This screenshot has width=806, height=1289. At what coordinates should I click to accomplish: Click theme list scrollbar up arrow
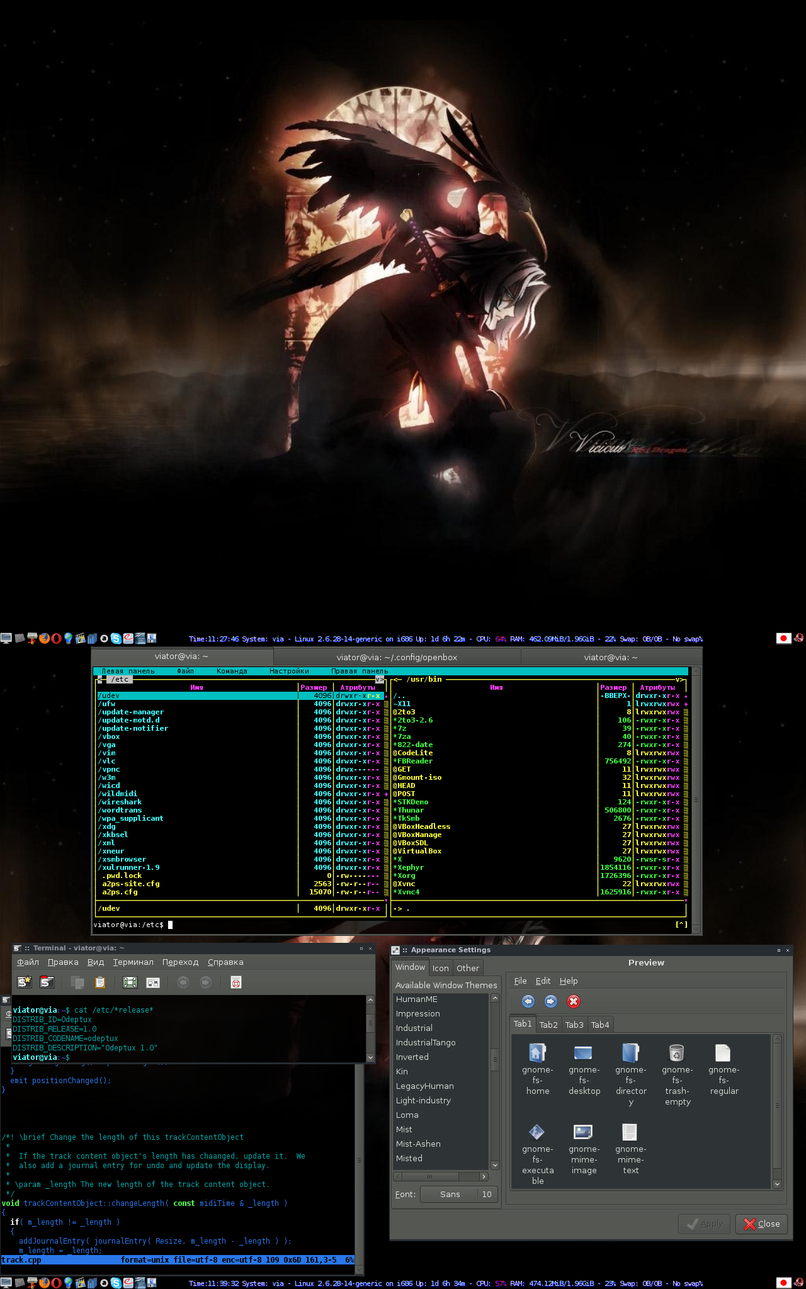point(495,998)
